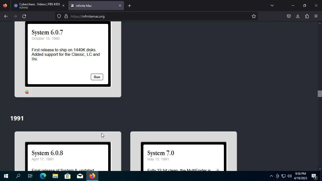Screen dimensions: 322x181
Task: Open Mail app from taskbar
Action: 80,176
